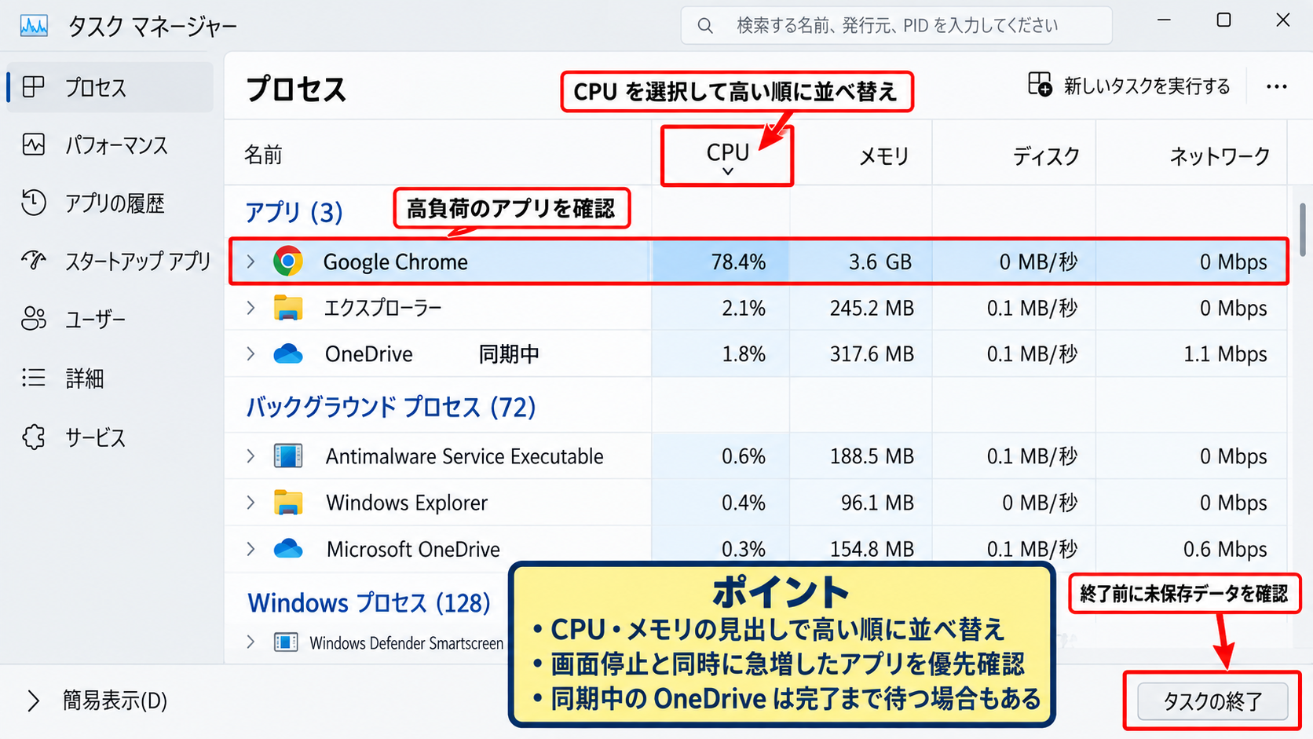Sort by the メモリ column header
Viewport: 1313px width, 739px height.
[884, 156]
